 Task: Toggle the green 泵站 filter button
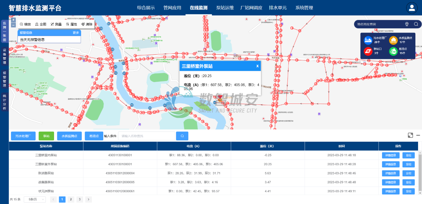(46, 136)
